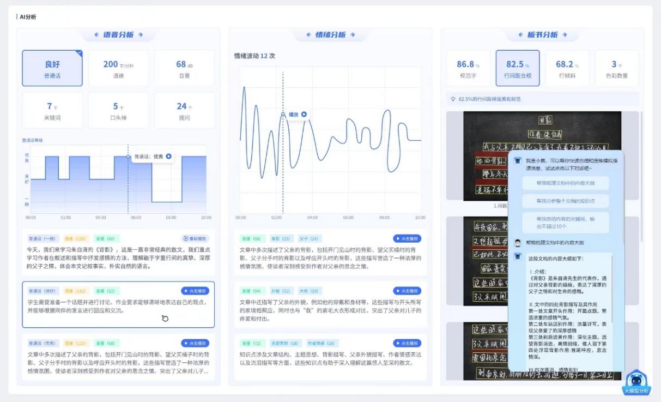Select the 规范字 86.8% card
The width and height of the screenshot is (661, 402).
[468, 68]
